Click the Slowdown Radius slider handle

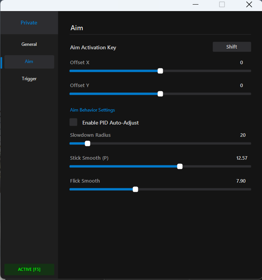(x=87, y=143)
